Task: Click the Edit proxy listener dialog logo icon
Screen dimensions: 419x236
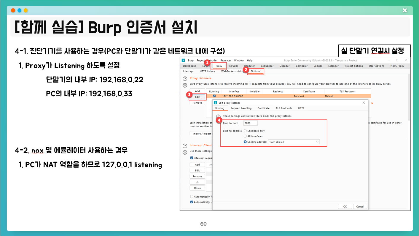Action: pos(216,103)
